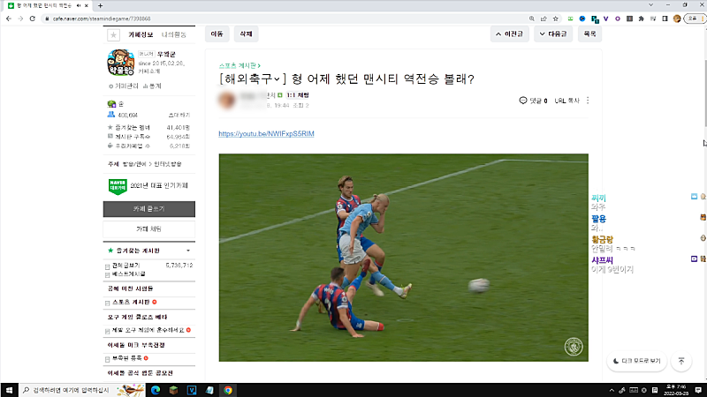Click the taskbar clock and date
Image resolution: width=707 pixels, height=397 pixels.
[x=675, y=390]
